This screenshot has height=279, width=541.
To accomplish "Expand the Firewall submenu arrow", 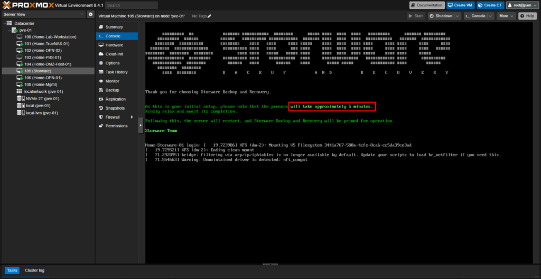I will click(132, 117).
